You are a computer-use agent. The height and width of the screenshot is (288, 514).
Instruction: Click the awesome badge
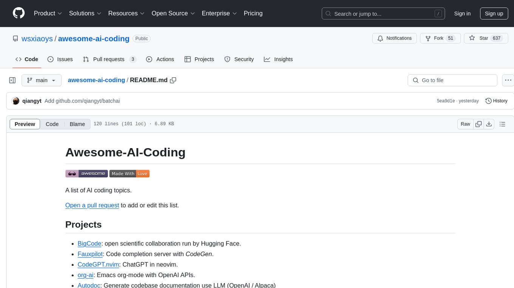point(87,173)
